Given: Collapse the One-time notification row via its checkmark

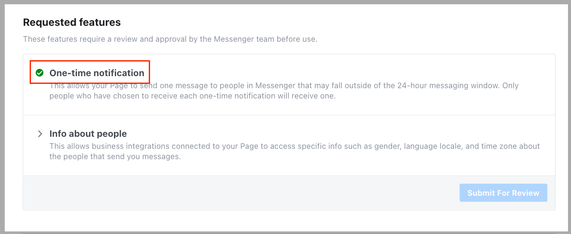Looking at the screenshot, I should (x=40, y=73).
